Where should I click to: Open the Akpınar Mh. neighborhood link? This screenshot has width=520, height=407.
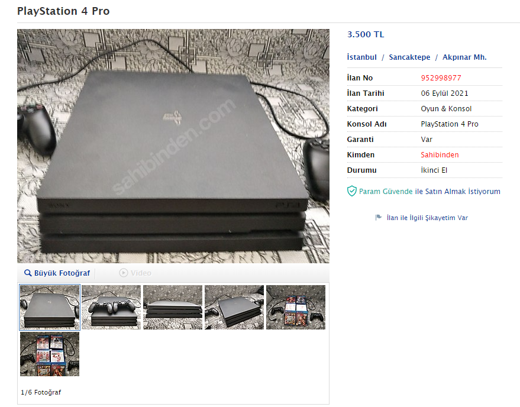pyautogui.click(x=464, y=57)
